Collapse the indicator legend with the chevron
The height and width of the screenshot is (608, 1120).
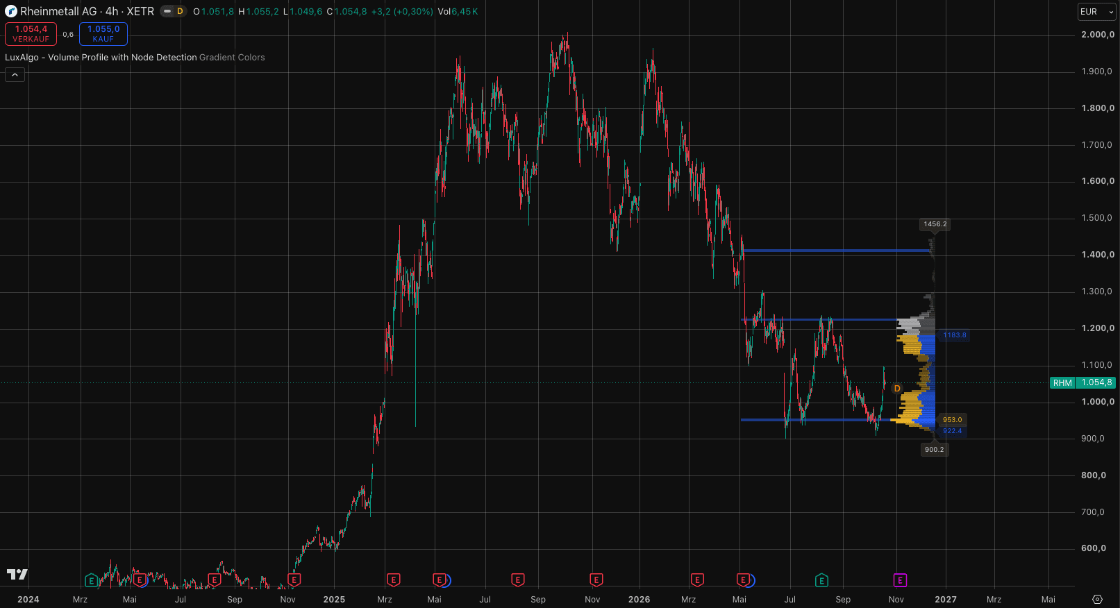pyautogui.click(x=15, y=75)
